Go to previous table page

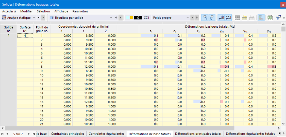7,134
